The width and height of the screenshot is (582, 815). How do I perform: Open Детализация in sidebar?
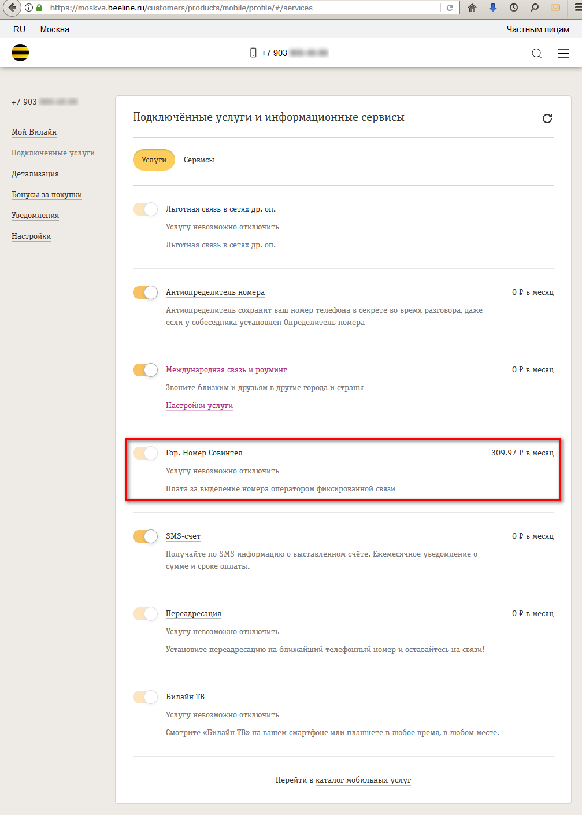35,174
